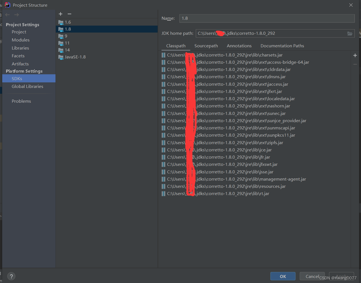Select SDK 14 in list
The image size is (361, 283).
click(107, 50)
